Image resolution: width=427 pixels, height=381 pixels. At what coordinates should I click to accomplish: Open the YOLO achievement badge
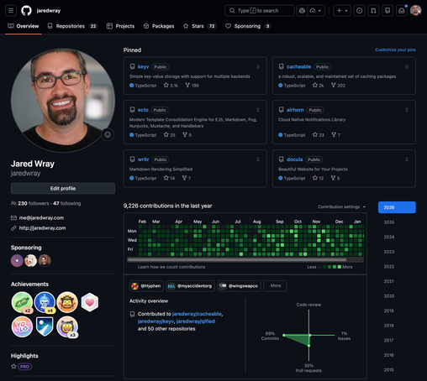pyautogui.click(x=22, y=326)
